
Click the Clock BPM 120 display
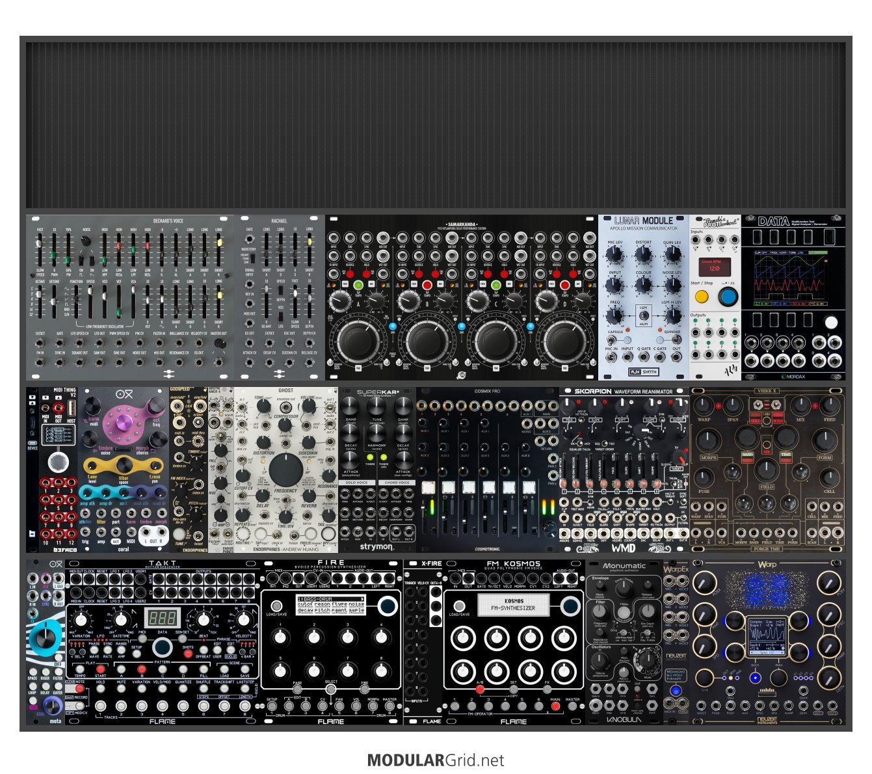(x=714, y=265)
